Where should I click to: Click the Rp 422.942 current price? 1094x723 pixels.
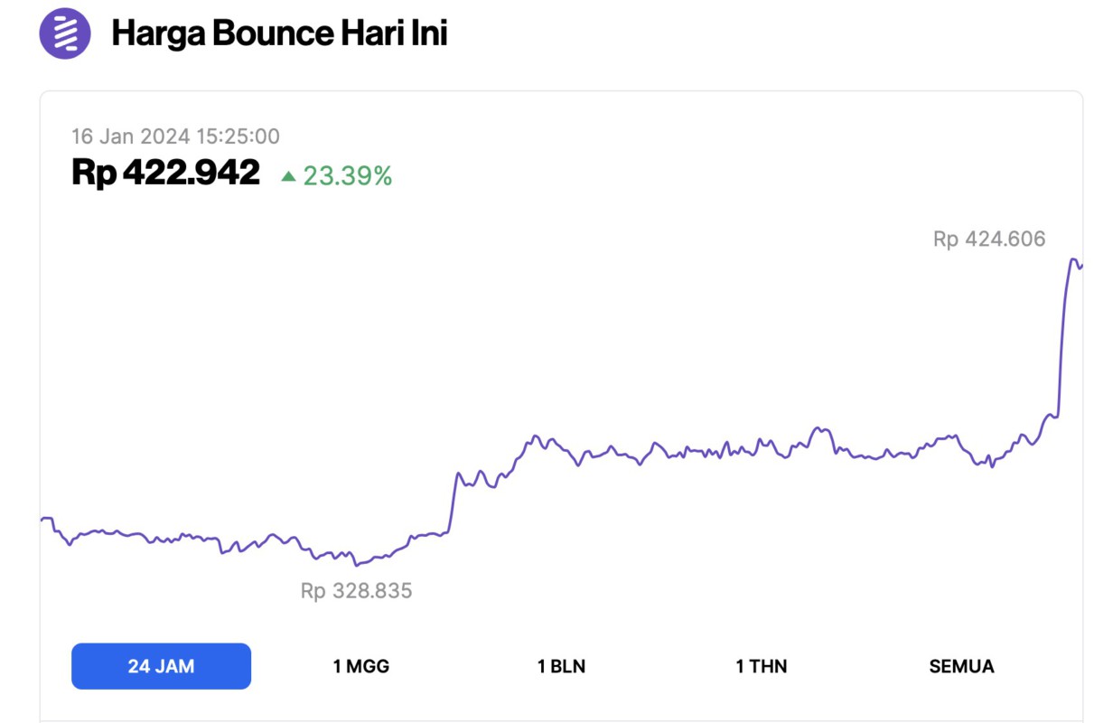[164, 173]
